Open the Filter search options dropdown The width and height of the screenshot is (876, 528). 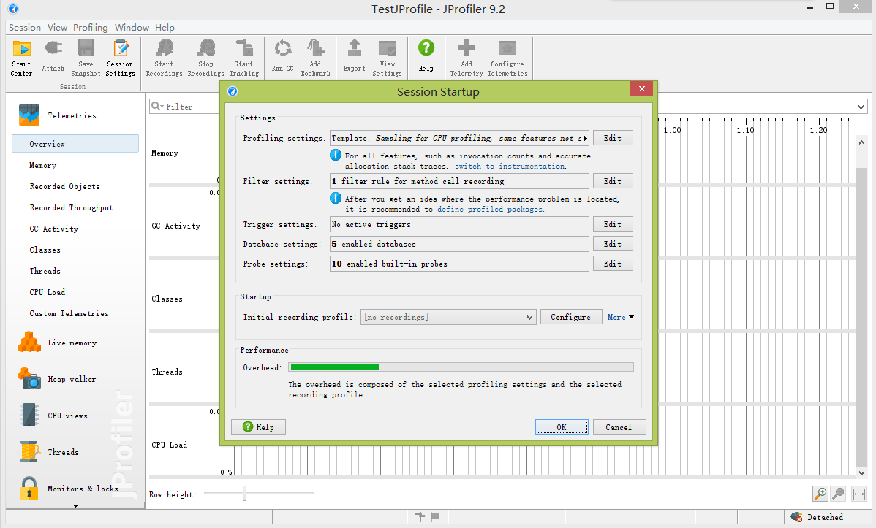pyautogui.click(x=157, y=106)
